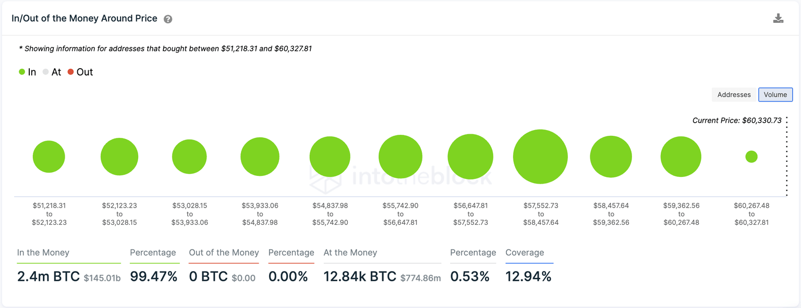The width and height of the screenshot is (801, 308).
Task: Switch to the Volume view
Action: pyautogui.click(x=775, y=94)
